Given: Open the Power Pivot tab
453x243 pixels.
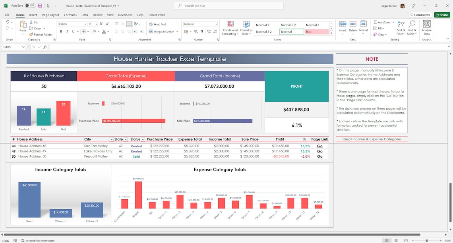Looking at the screenshot, I should (x=156, y=15).
